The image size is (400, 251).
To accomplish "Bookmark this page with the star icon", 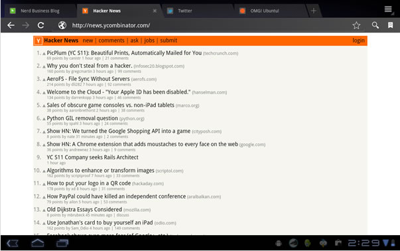I will coord(356,25).
